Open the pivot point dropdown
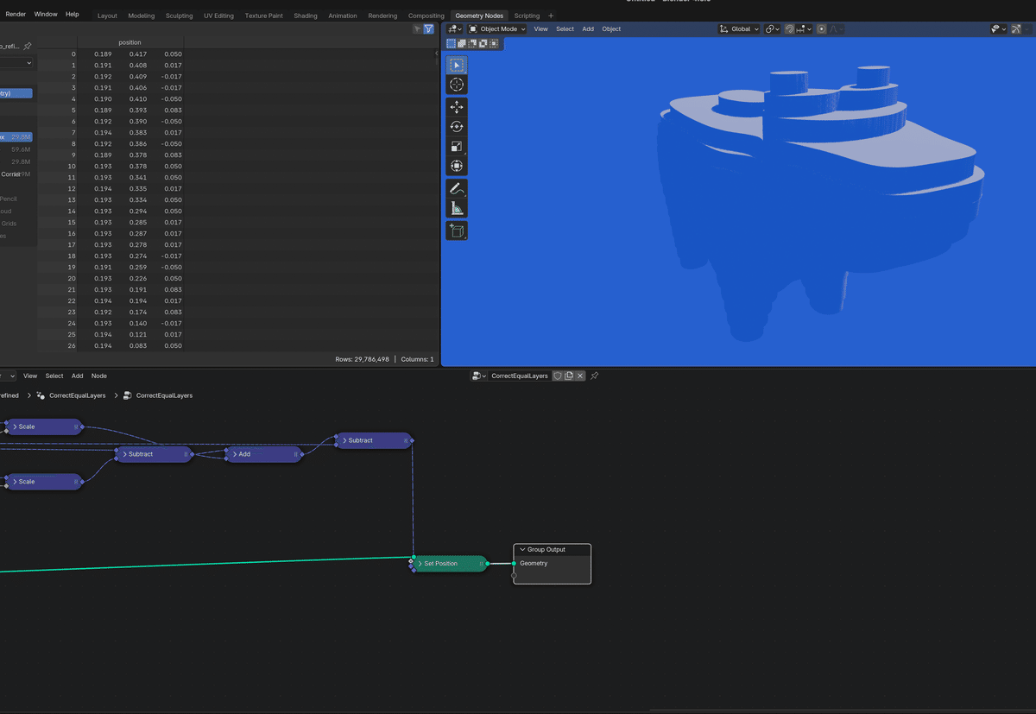 click(x=772, y=29)
